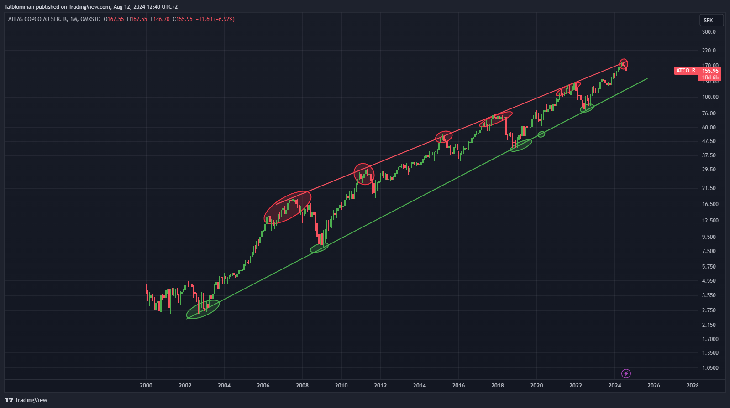Click the 1M interval in the legend

point(74,19)
